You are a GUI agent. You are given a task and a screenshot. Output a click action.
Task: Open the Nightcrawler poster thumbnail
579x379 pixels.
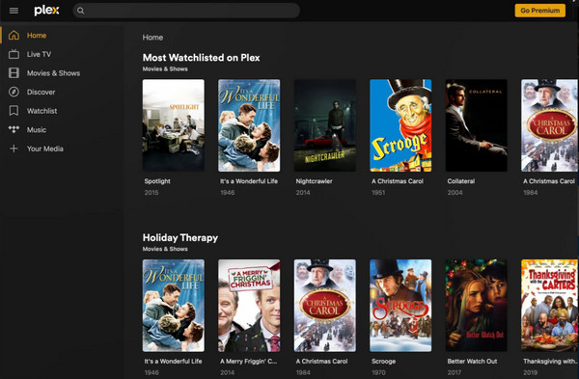[x=325, y=125]
